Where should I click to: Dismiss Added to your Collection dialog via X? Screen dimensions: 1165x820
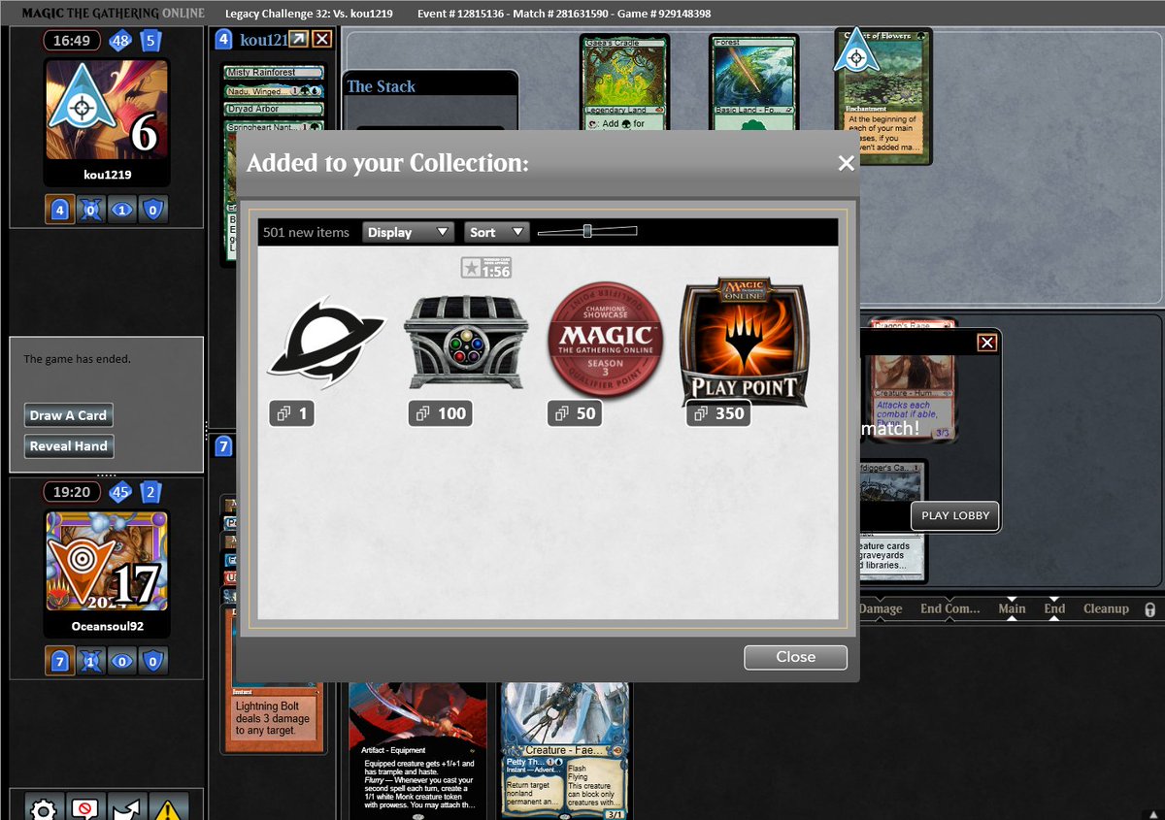[847, 163]
